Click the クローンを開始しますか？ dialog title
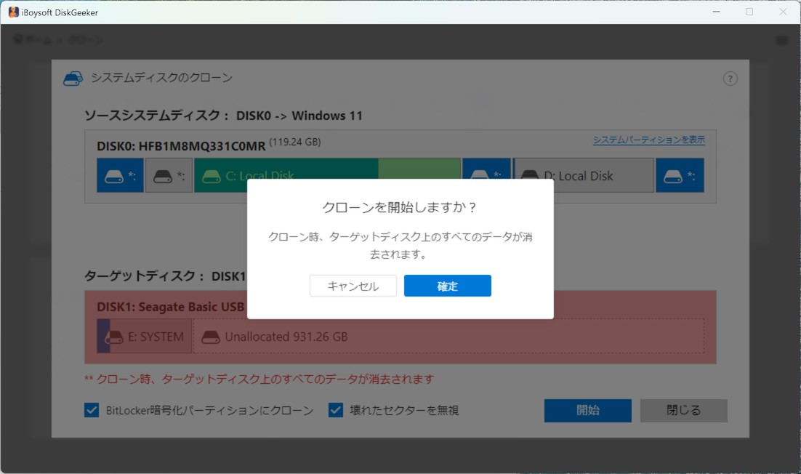 (400, 207)
